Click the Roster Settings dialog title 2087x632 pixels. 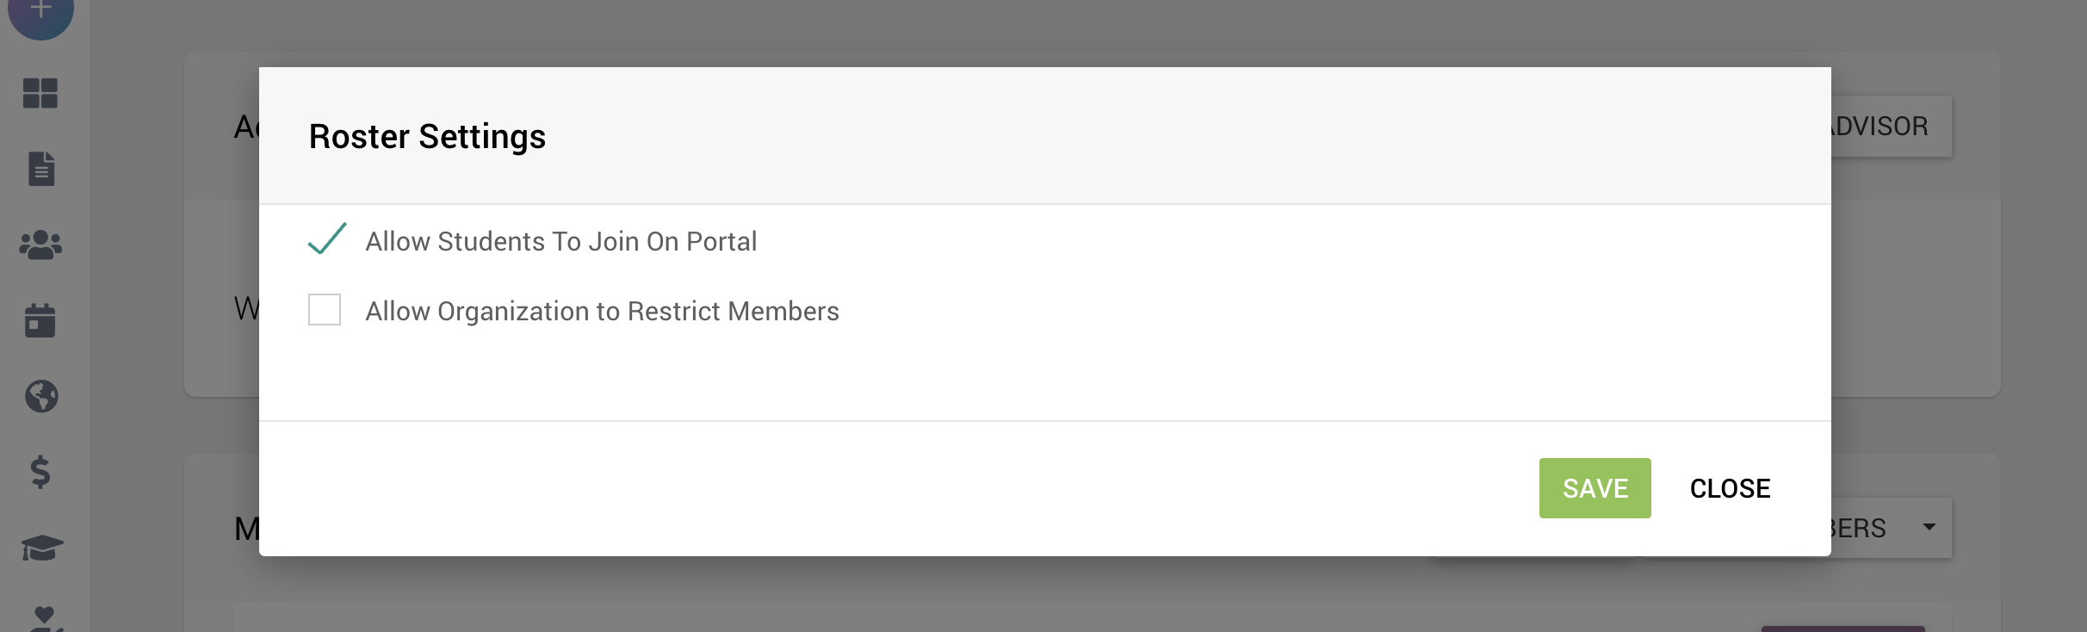tap(427, 136)
